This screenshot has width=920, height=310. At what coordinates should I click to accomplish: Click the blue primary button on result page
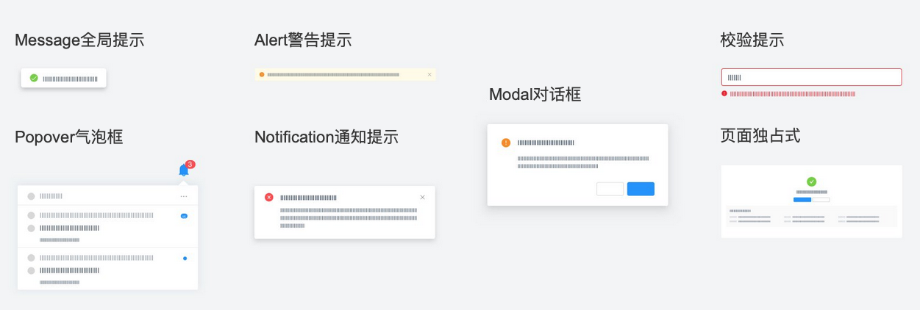pyautogui.click(x=802, y=199)
